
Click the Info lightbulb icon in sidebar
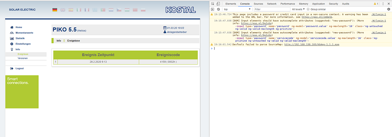click(12, 49)
